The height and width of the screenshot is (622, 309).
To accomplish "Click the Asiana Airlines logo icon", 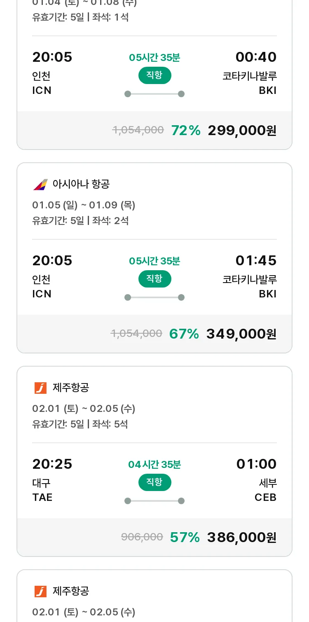I will coord(40,184).
